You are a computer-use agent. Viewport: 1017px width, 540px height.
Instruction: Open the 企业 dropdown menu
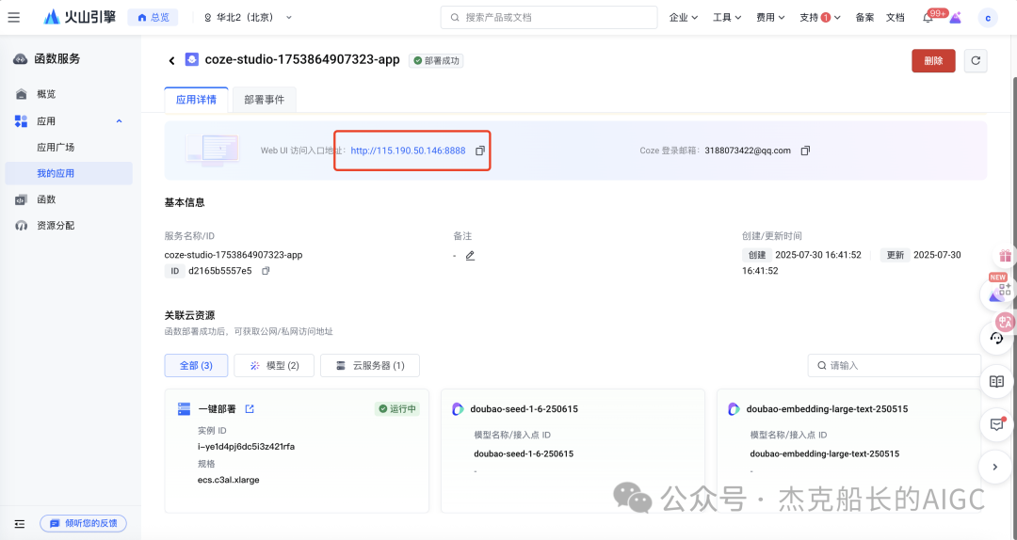click(x=683, y=18)
